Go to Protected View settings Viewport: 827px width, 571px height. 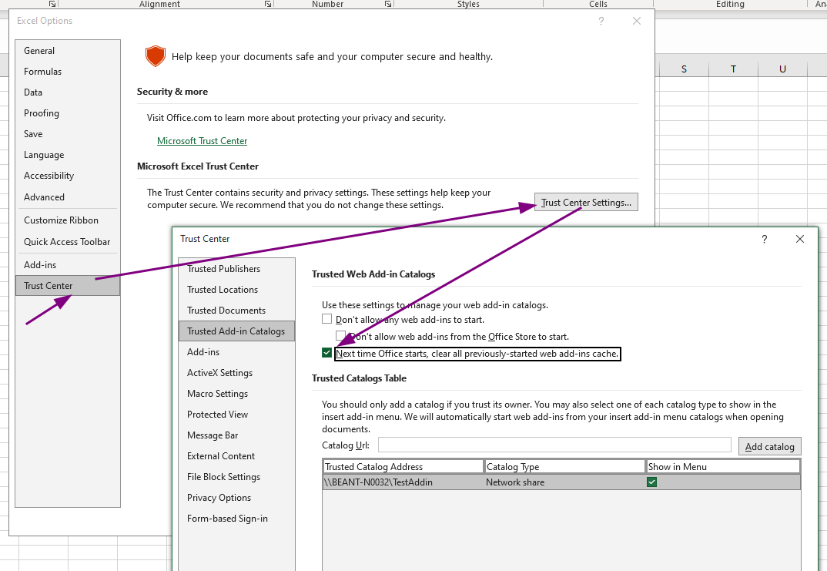[217, 415]
